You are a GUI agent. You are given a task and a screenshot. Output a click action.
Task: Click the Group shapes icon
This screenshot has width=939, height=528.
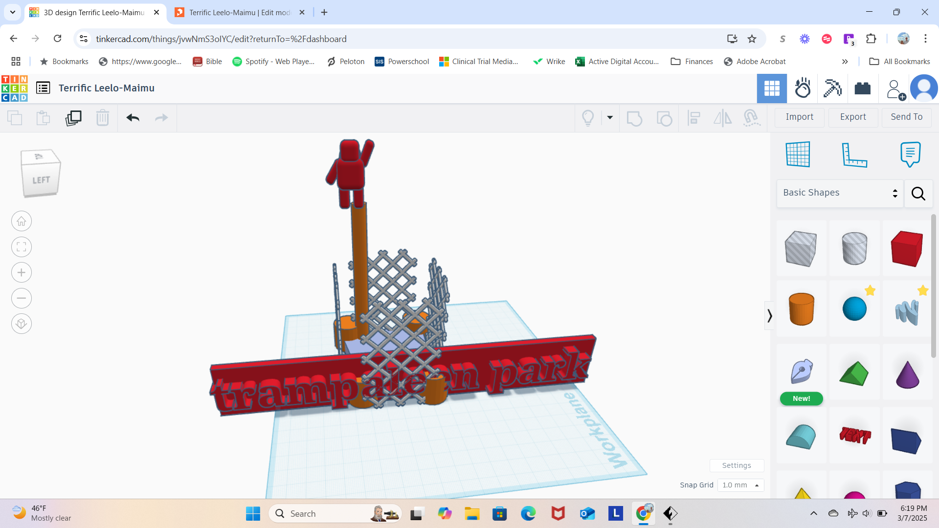[x=634, y=118]
